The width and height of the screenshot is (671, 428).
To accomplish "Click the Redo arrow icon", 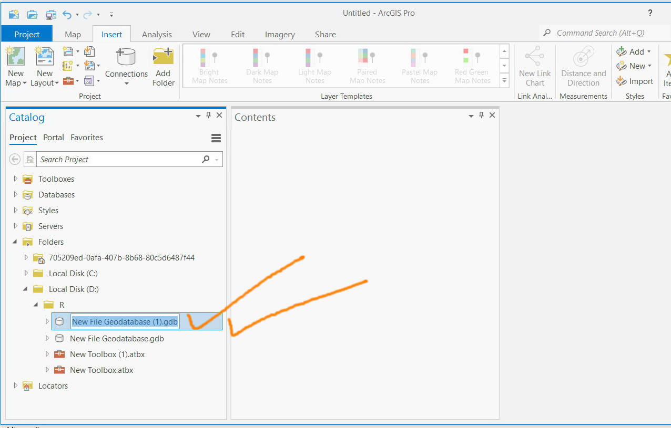I will point(89,14).
